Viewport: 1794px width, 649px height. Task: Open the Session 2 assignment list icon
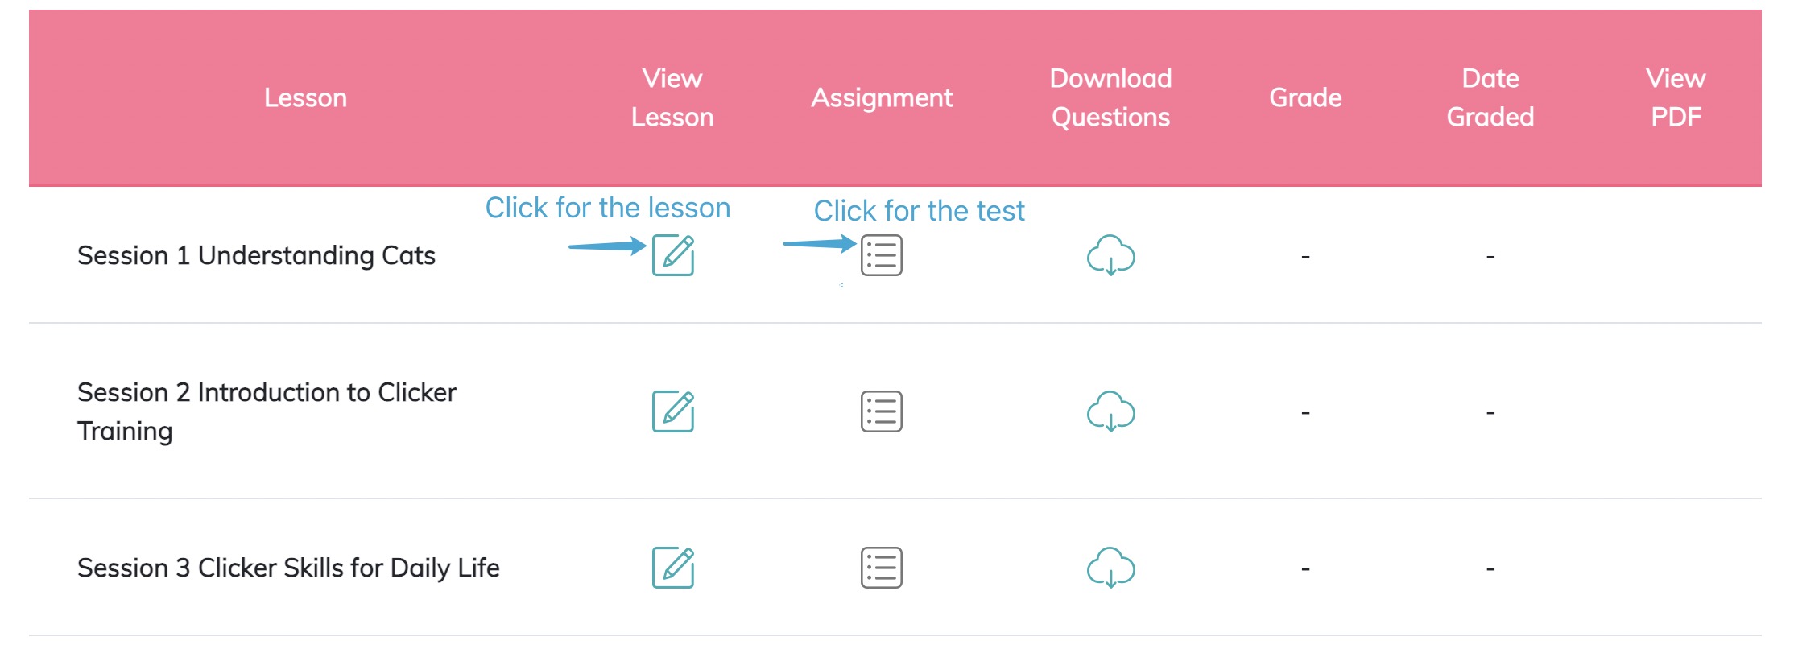882,411
